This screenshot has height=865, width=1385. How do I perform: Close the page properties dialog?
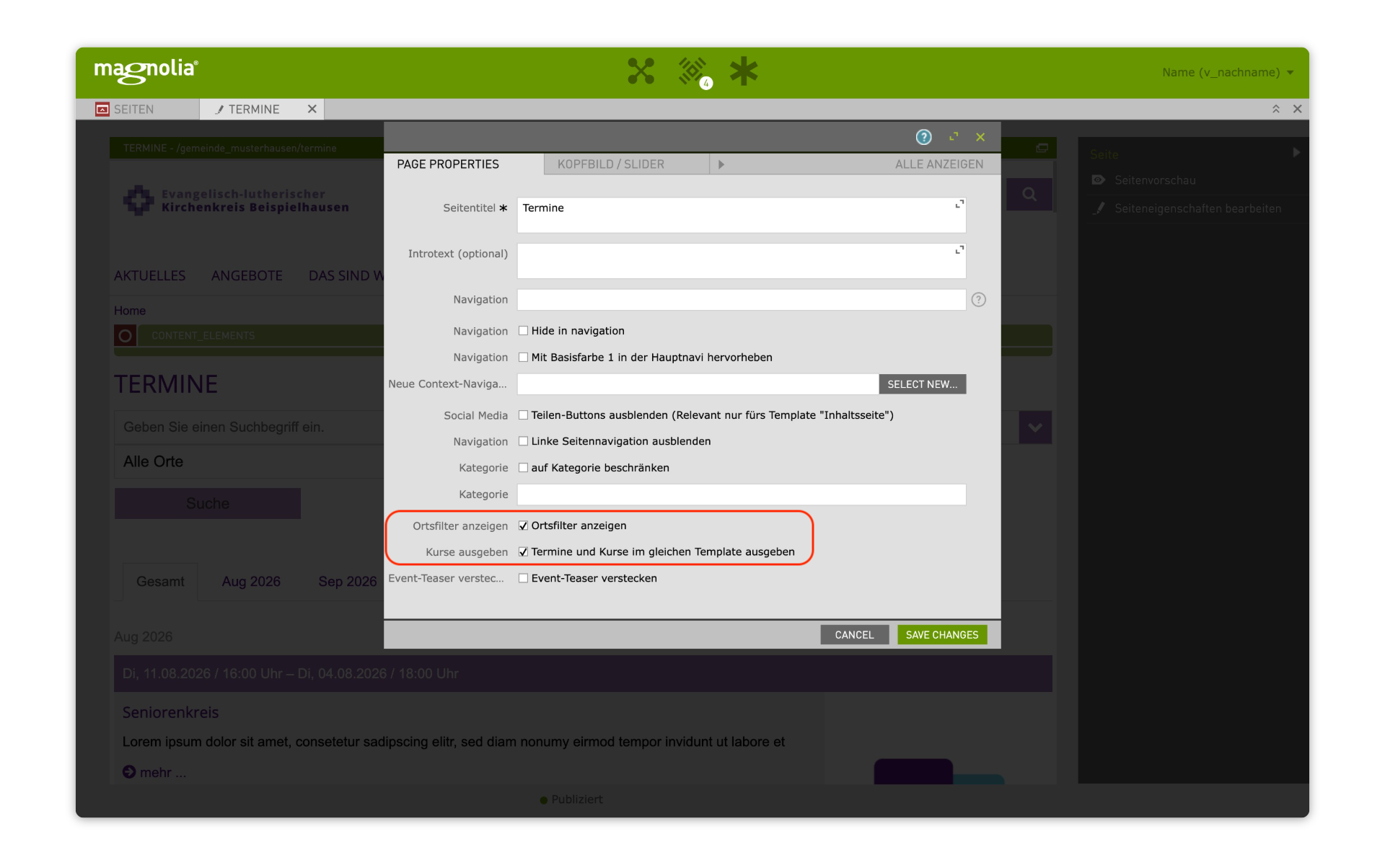click(x=980, y=137)
